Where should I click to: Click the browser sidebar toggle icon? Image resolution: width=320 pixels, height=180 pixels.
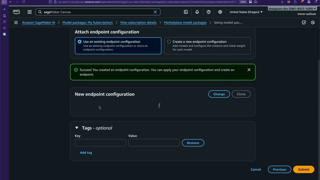[x=4, y=2]
